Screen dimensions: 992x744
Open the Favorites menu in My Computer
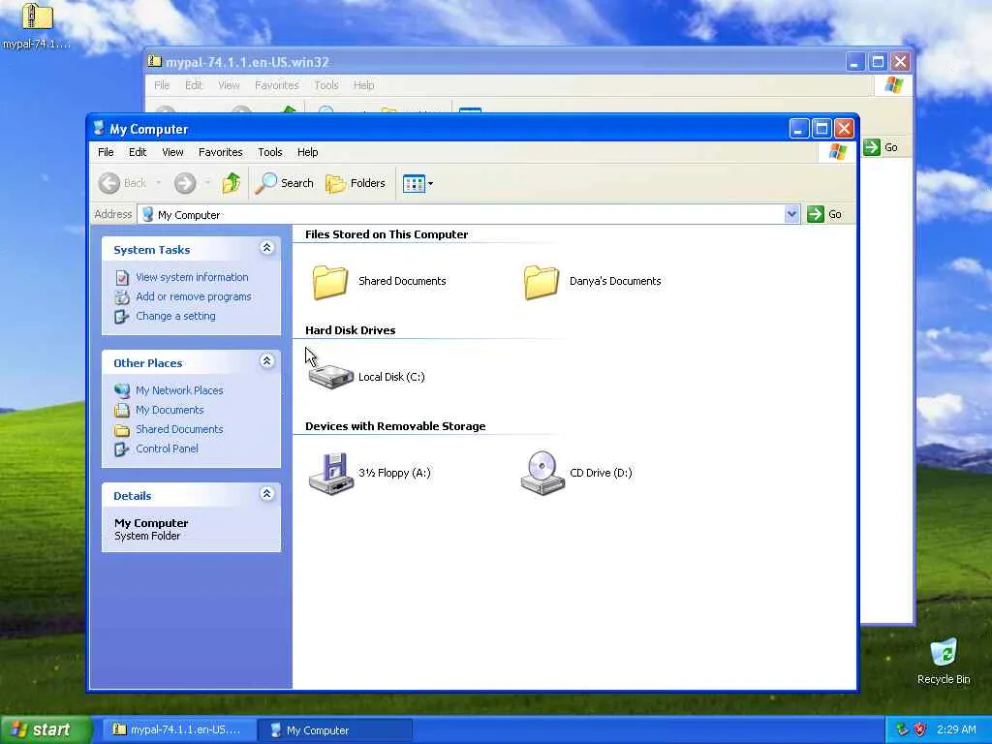tap(220, 152)
